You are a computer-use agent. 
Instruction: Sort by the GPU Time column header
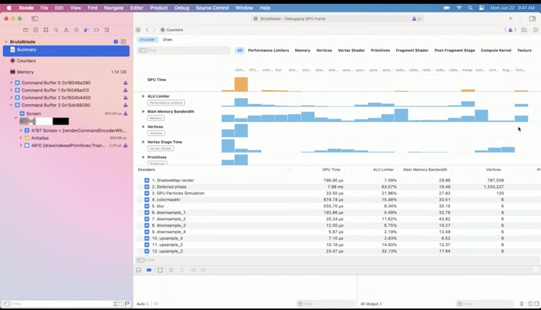(x=331, y=169)
